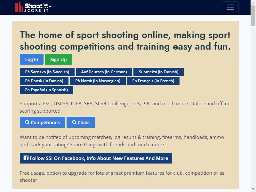Click the text 'Supports IPSC, USPSA, IDPA, SRA'
Image resolution: width=256 pixels, height=192 pixels.
pos(57,104)
